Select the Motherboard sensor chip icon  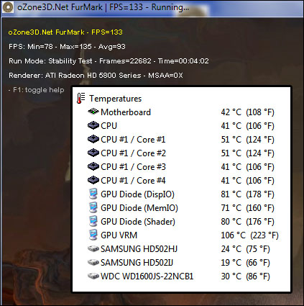[93, 112]
